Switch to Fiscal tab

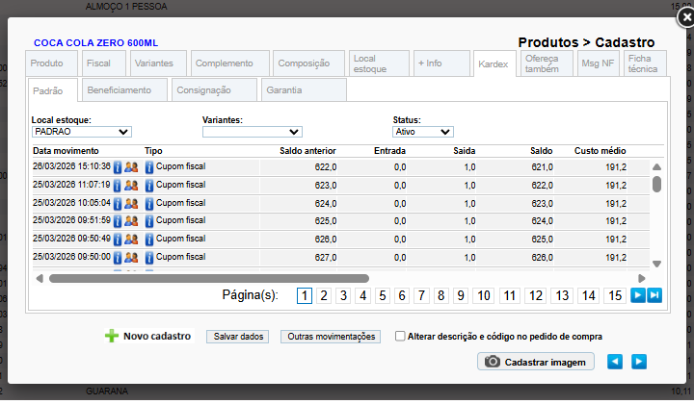tap(103, 63)
